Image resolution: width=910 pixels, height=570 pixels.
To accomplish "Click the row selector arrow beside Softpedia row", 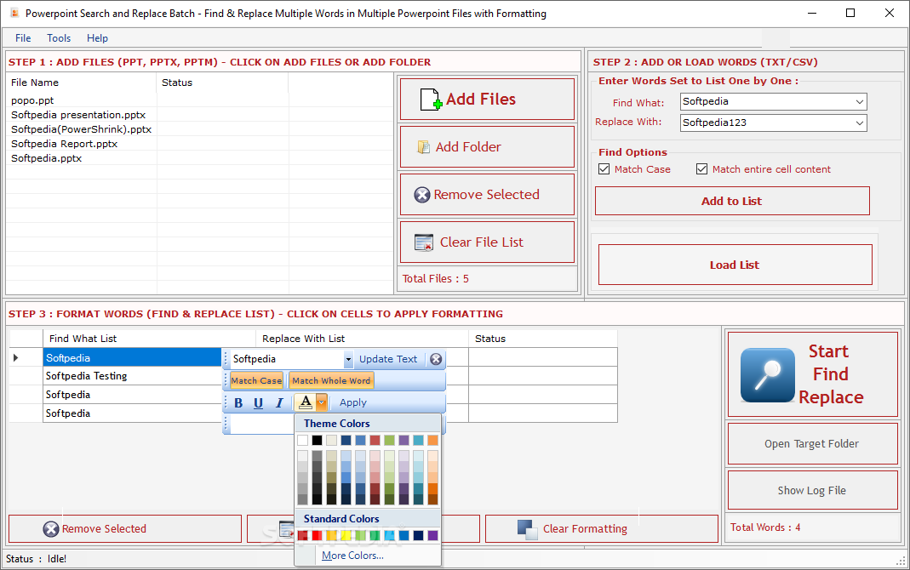I will click(15, 358).
